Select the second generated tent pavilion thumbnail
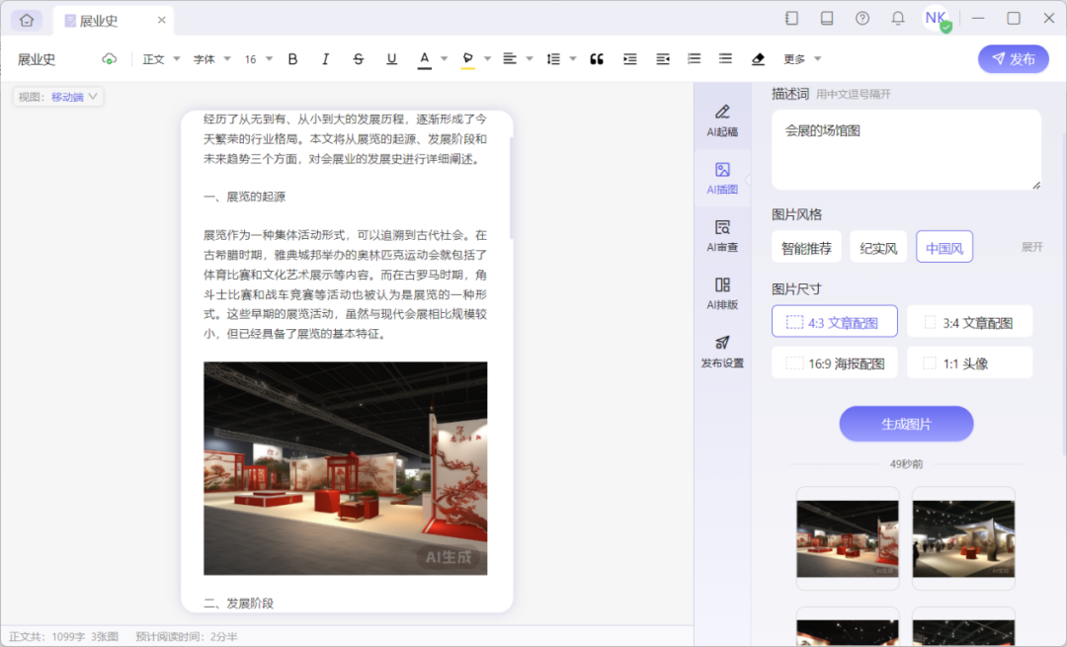 pyautogui.click(x=963, y=538)
